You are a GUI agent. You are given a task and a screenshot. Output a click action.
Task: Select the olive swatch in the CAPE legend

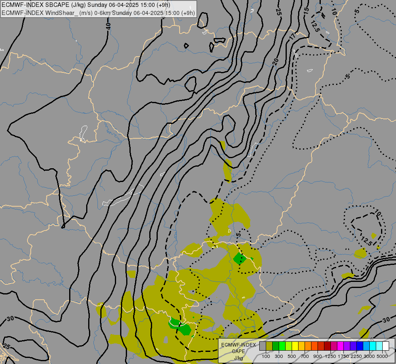[x=269, y=346]
